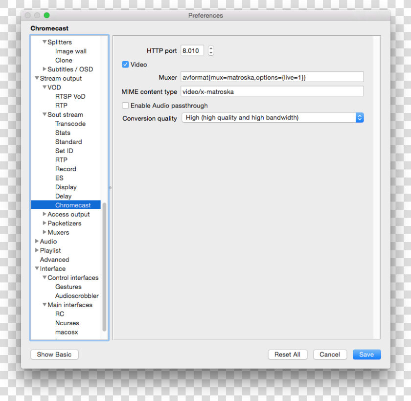
Task: Expand the Packetizers node
Action: pyautogui.click(x=45, y=223)
